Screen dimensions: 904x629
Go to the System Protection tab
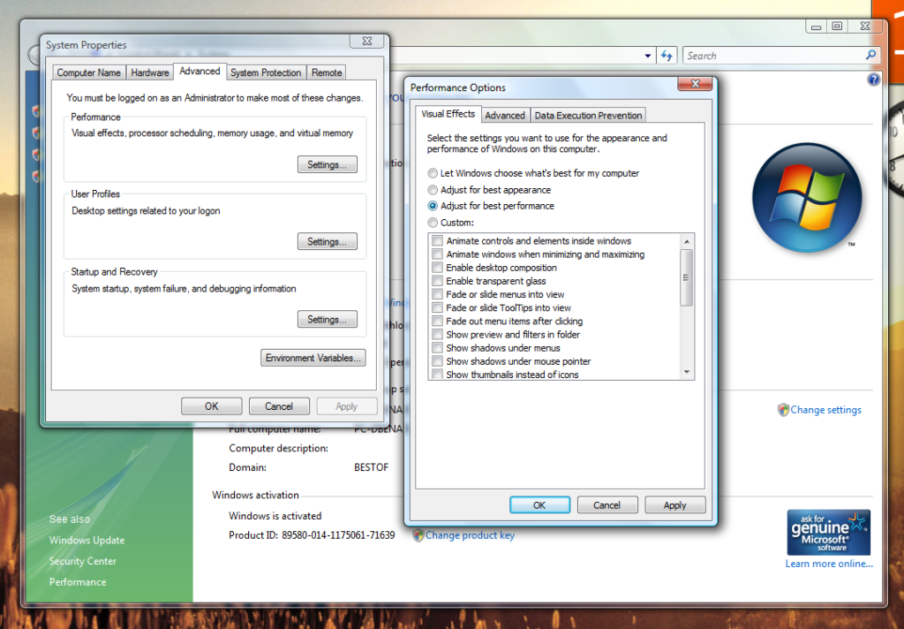[266, 72]
